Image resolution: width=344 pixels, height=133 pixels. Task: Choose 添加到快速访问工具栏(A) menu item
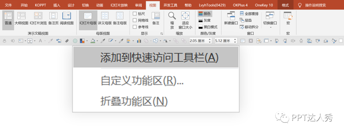tap(156, 58)
